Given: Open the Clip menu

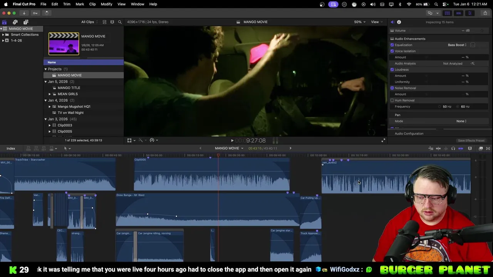Looking at the screenshot, I should click(x=92, y=4).
